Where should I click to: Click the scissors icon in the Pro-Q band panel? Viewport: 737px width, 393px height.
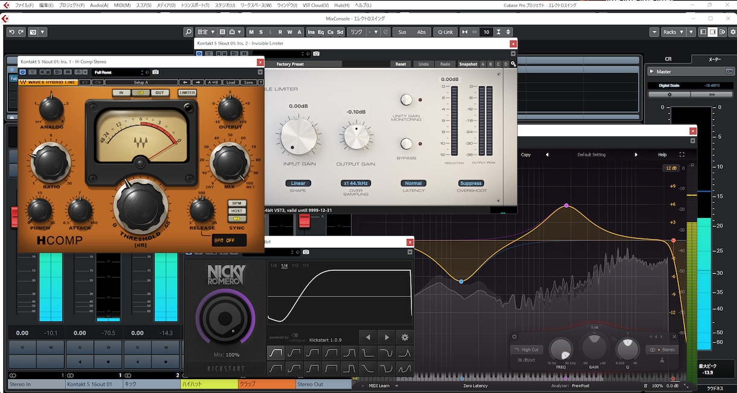(662, 361)
